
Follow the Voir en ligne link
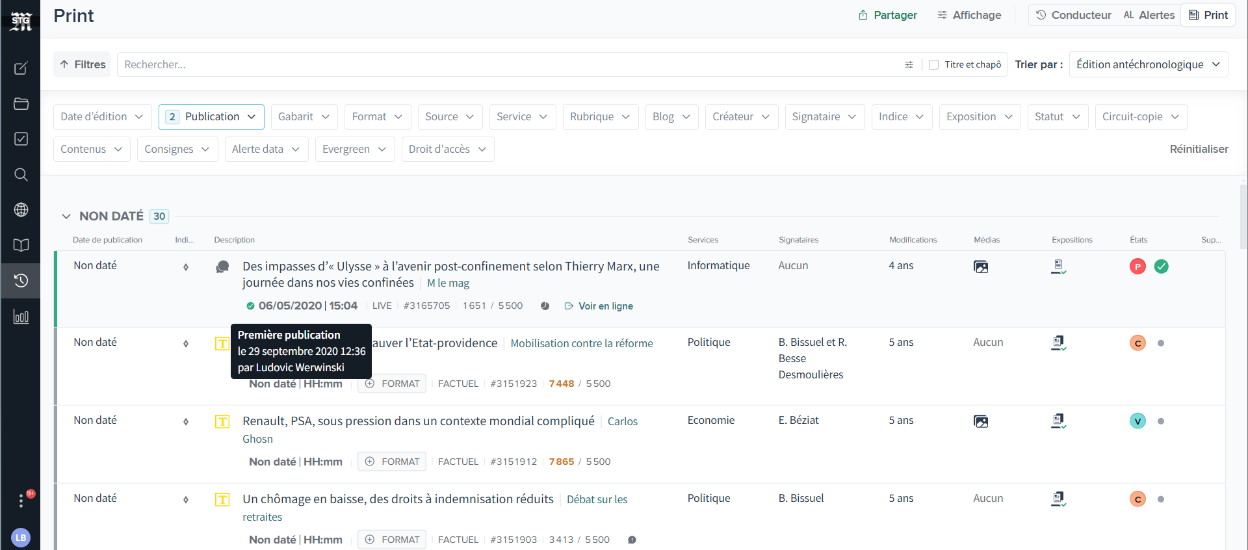605,306
